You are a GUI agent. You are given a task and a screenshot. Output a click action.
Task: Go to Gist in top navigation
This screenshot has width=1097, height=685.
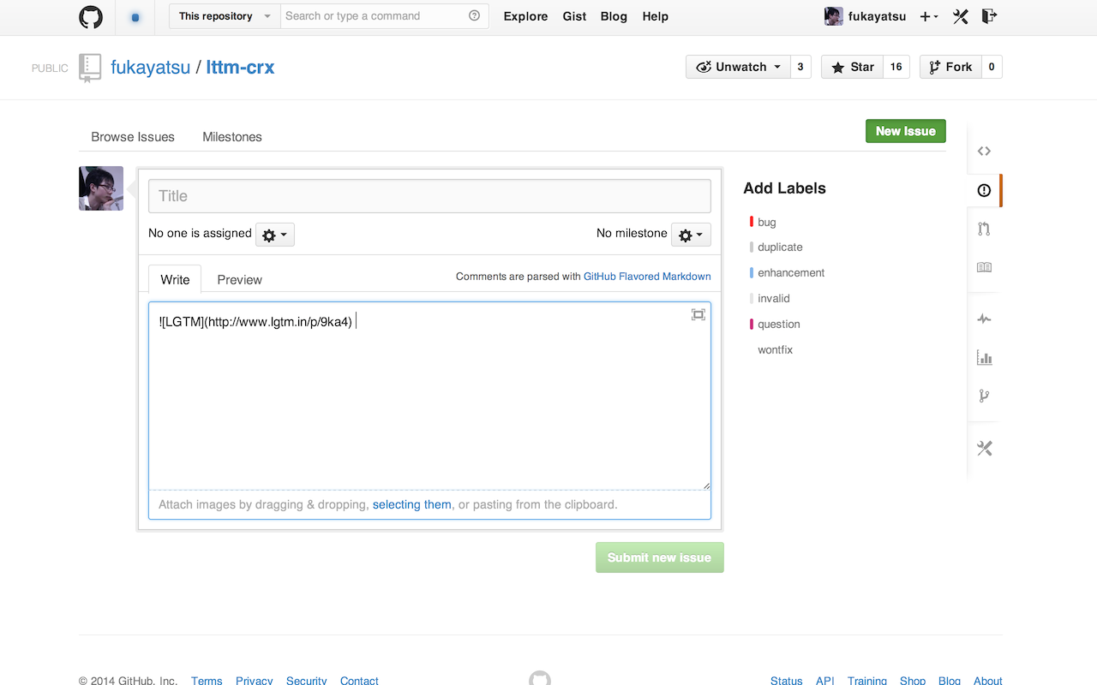pyautogui.click(x=574, y=16)
